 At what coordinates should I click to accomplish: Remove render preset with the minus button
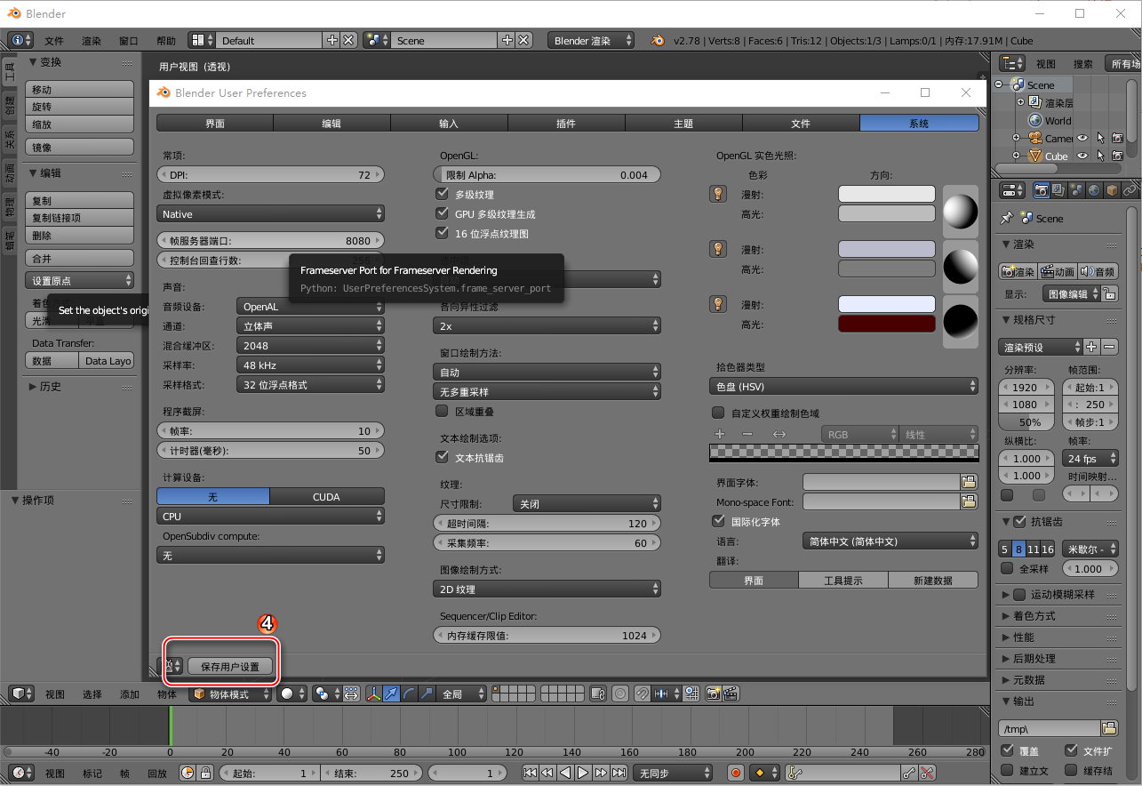click(x=1109, y=347)
